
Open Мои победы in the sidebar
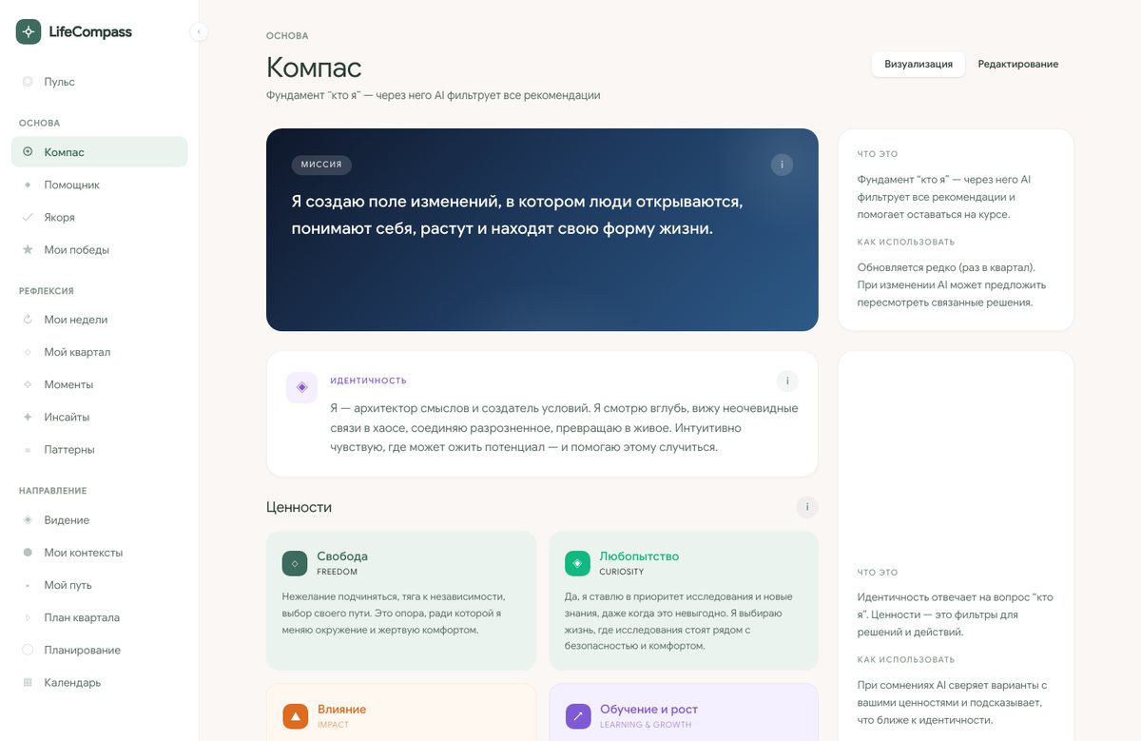[x=100, y=249]
